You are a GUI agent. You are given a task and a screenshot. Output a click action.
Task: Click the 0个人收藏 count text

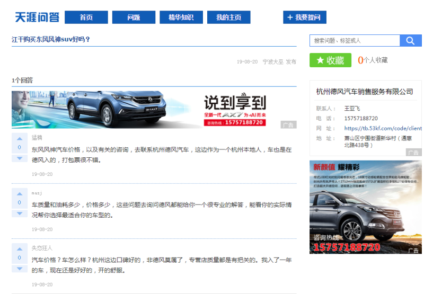373,60
